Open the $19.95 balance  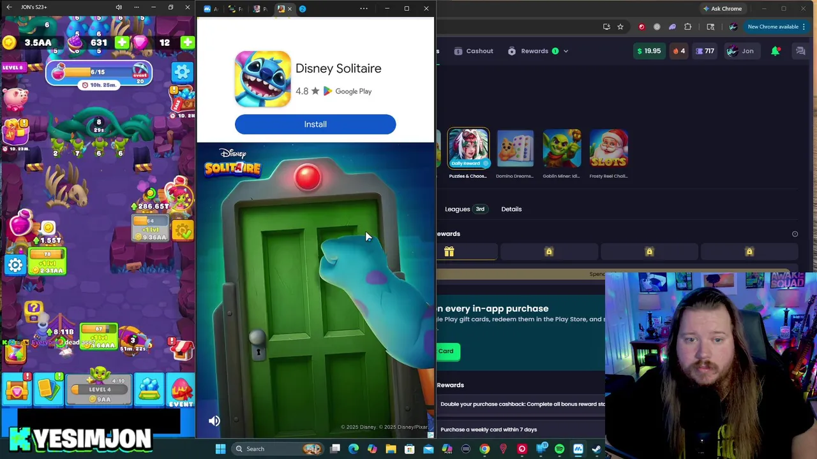point(648,51)
